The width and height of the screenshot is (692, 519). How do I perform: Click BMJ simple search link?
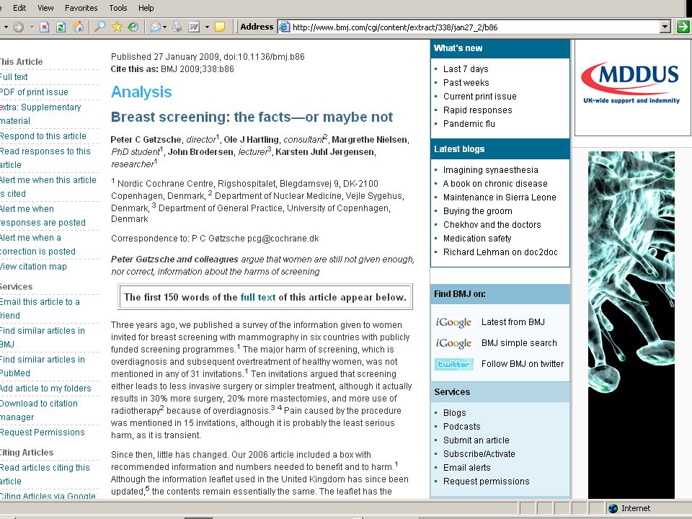point(519,343)
